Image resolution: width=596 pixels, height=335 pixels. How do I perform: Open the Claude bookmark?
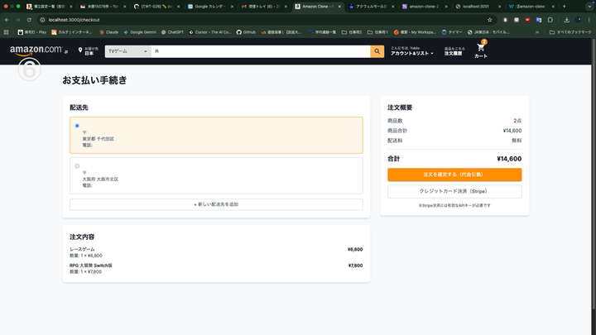tap(108, 32)
